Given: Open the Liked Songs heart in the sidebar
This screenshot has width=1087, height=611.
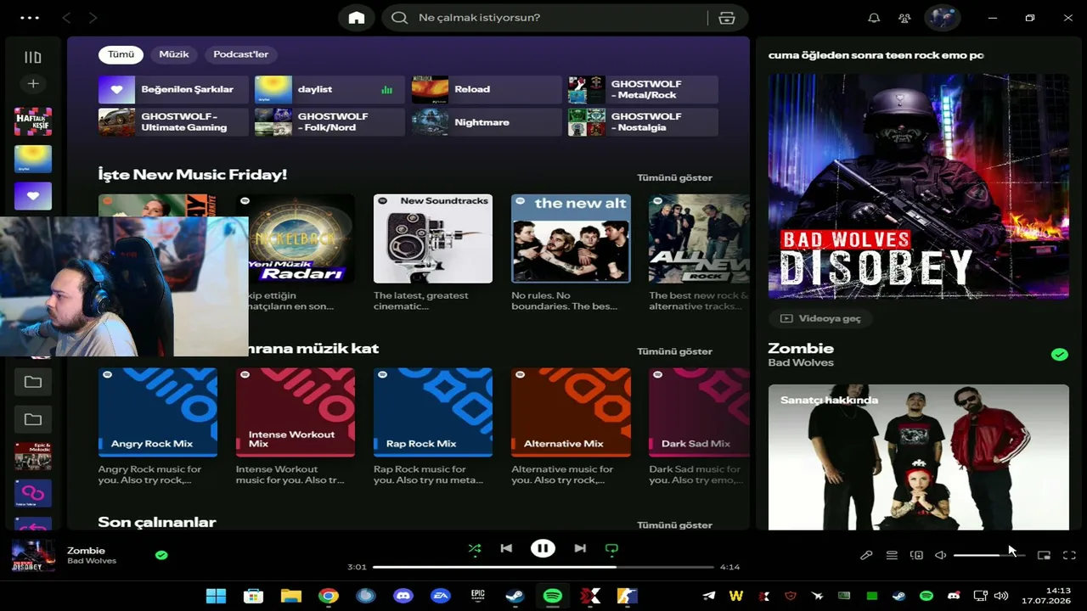Looking at the screenshot, I should point(33,196).
